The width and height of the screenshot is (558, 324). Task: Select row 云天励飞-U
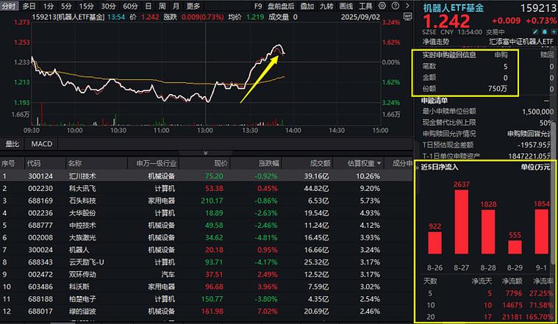tap(207, 262)
